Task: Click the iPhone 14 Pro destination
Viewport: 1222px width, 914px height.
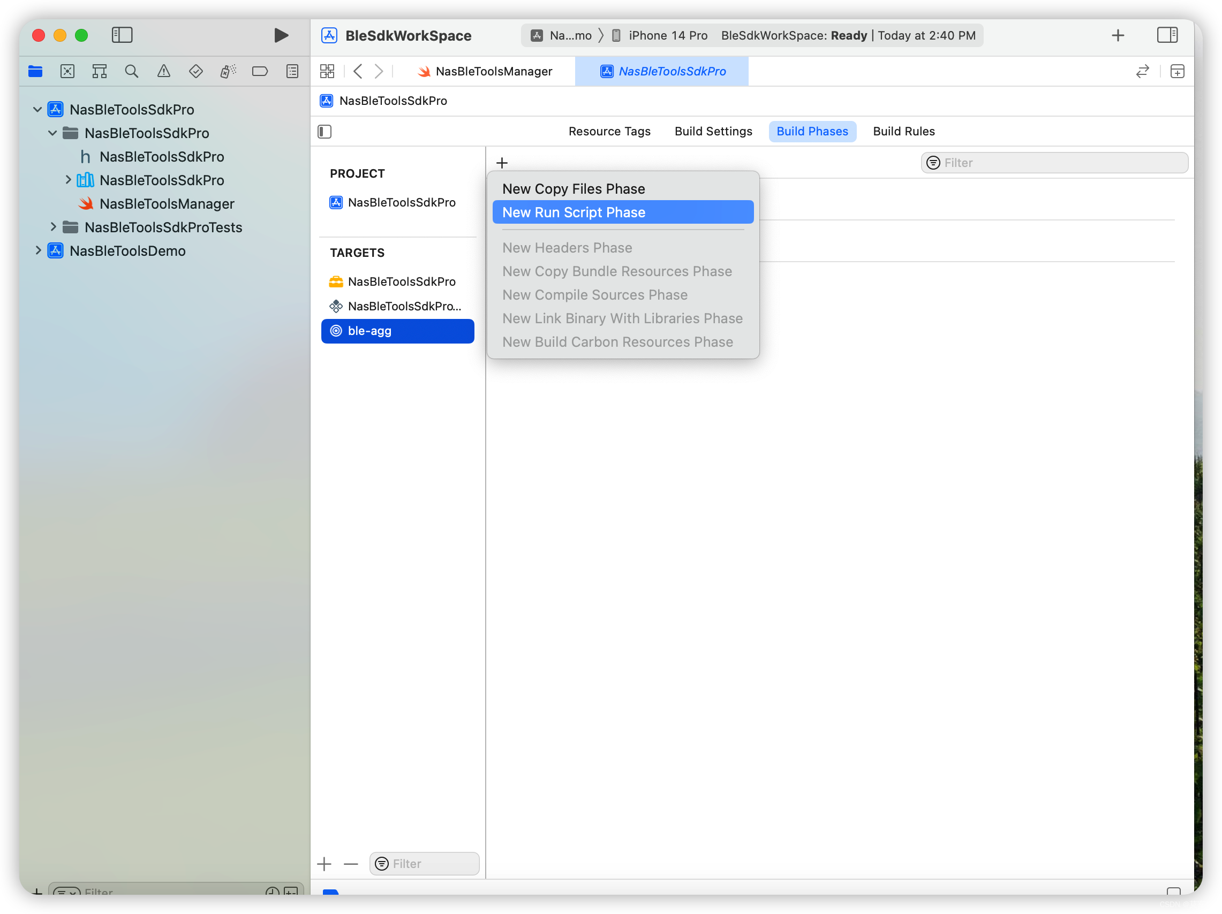Action: pos(667,35)
